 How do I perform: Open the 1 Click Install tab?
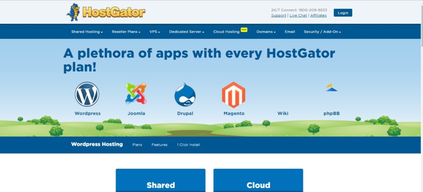[188, 145]
